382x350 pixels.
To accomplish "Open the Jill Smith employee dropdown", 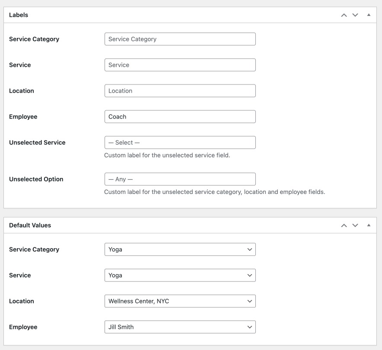I will pyautogui.click(x=180, y=327).
